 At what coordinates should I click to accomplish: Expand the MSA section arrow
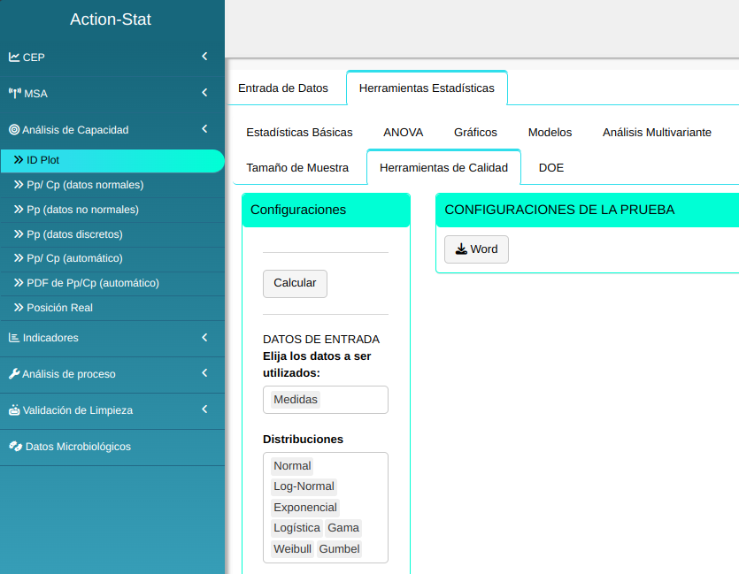pyautogui.click(x=204, y=93)
